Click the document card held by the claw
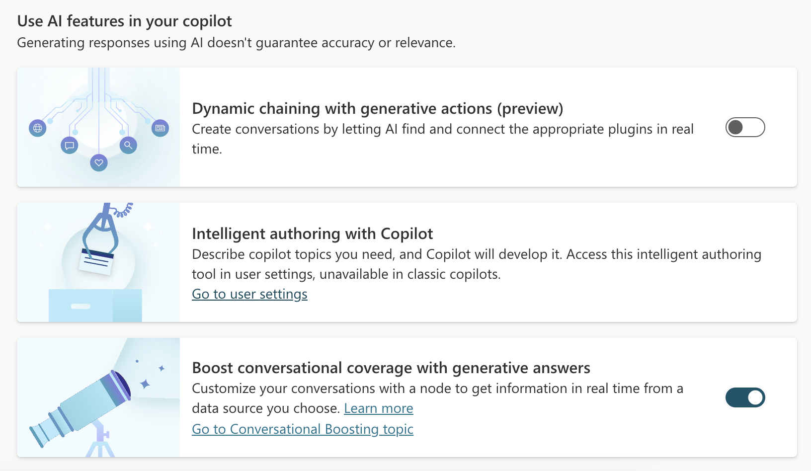 pyautogui.click(x=96, y=261)
